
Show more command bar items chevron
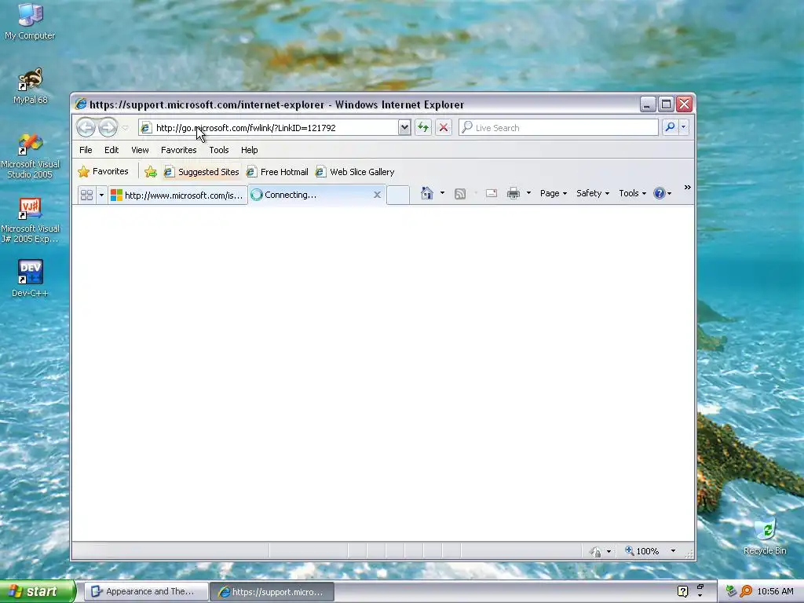click(x=688, y=188)
